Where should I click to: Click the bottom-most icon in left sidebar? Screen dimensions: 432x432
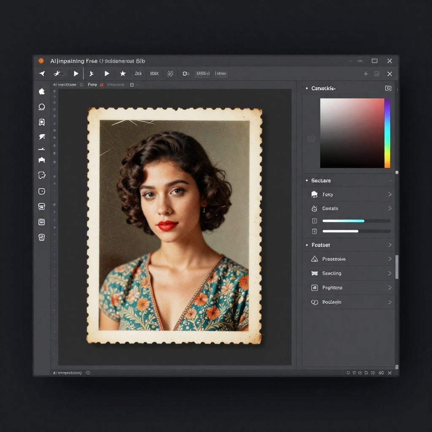click(41, 237)
